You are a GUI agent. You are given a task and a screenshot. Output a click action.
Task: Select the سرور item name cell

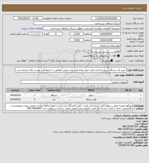coord(91,95)
